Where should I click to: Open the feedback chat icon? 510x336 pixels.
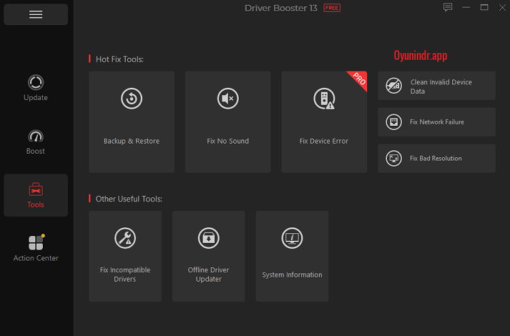448,7
